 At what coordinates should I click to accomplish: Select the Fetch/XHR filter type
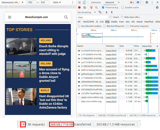click(88, 22)
